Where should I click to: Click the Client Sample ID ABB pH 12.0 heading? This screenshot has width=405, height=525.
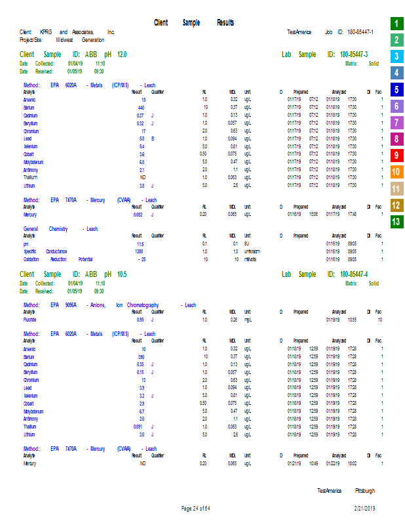[x=73, y=54]
